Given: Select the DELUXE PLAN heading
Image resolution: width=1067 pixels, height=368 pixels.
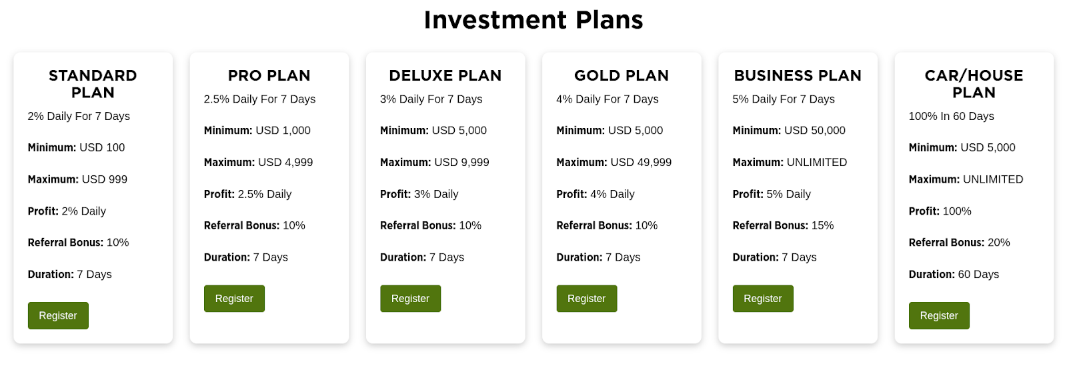Looking at the screenshot, I should coord(445,75).
